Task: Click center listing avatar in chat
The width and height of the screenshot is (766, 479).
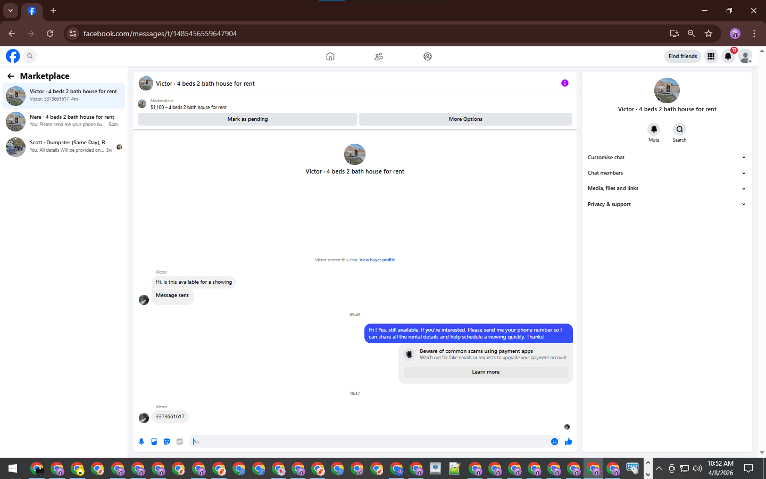Action: [x=355, y=154]
